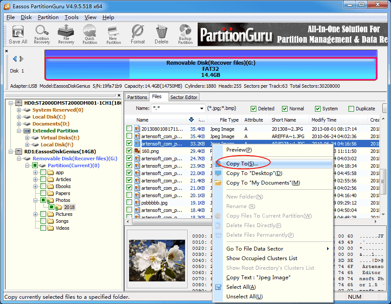Screen dimensions: 391x304
Task: Click the Delete toolbar icon
Action: point(161,35)
